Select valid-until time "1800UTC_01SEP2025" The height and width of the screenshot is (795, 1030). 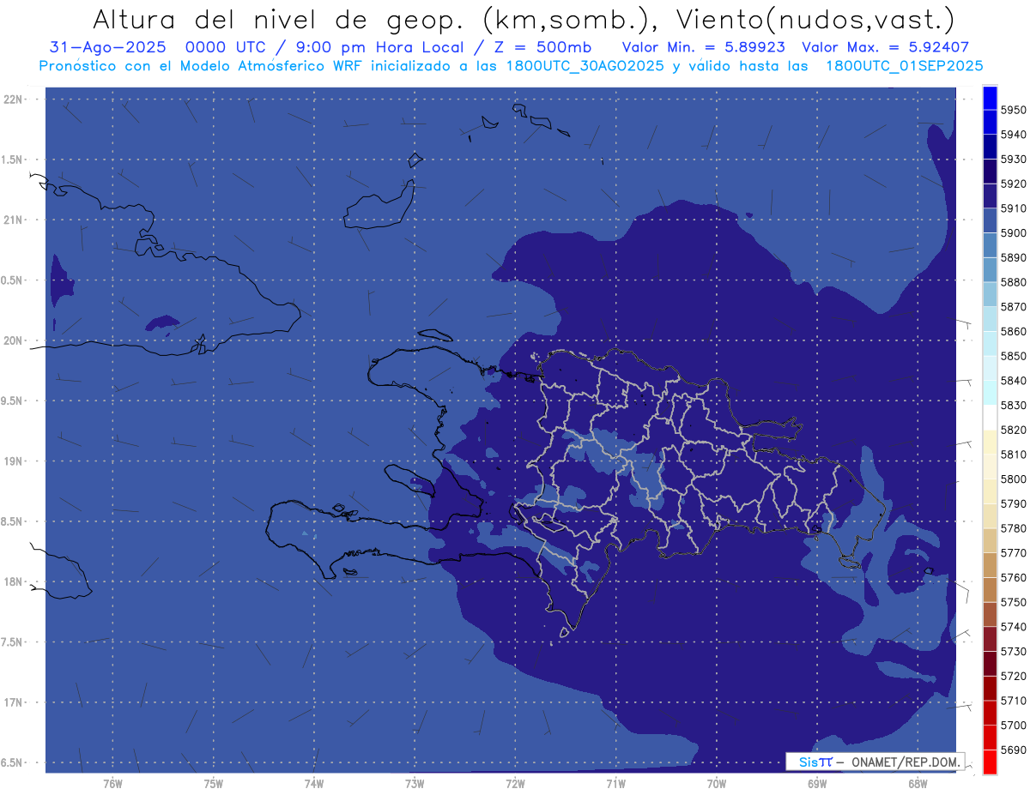point(904,66)
